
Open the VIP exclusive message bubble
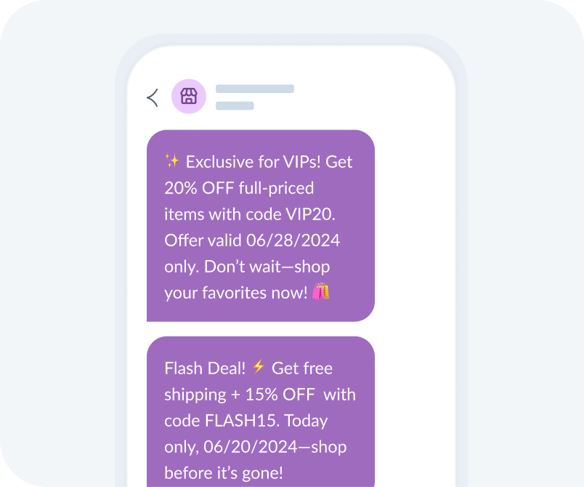tap(260, 225)
